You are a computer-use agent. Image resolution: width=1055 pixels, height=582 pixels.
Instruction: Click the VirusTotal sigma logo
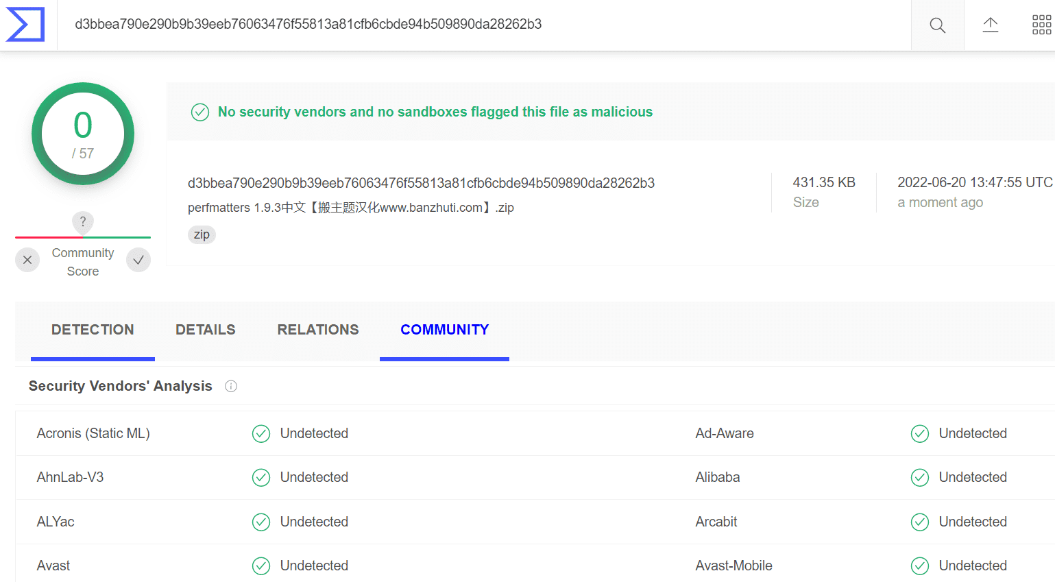(x=25, y=25)
